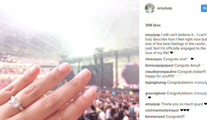The height and width of the screenshot is (120, 207).
Task: Open ninasayoc's profile from comment
Action: coord(154,59)
